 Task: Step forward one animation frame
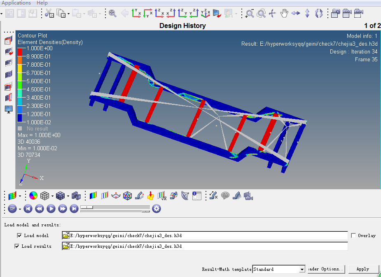click(x=63, y=209)
